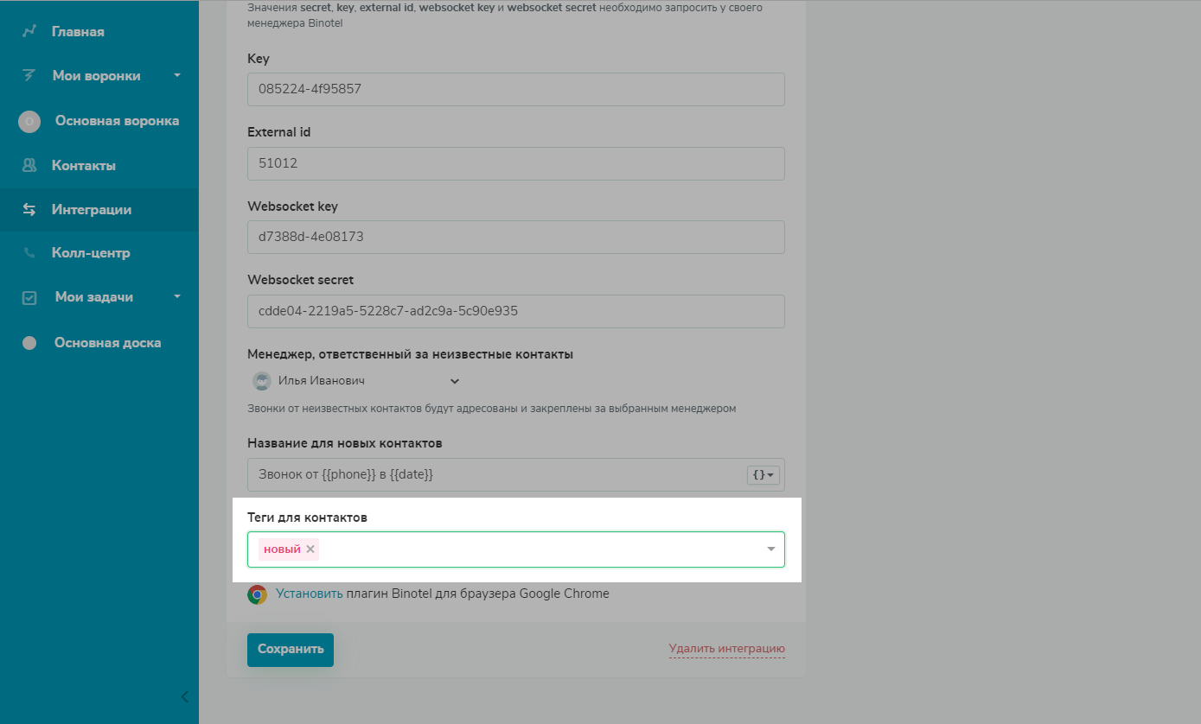Click the funnel icon beside Мои воронки

coord(29,76)
